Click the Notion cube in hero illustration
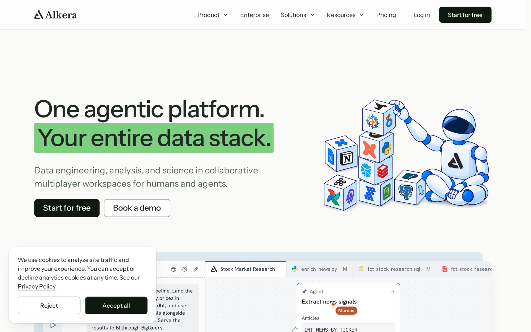The width and height of the screenshot is (531, 332). [347, 159]
